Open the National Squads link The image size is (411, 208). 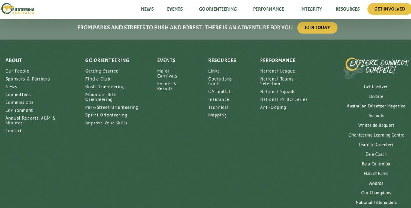(x=278, y=92)
